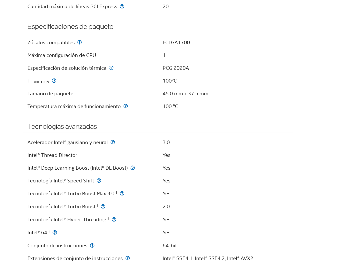Click the PCG 2020A thermal specification value
Image resolution: width=354 pixels, height=267 pixels.
176,68
